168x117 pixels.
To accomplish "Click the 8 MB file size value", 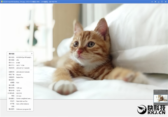I will coord(18,63).
